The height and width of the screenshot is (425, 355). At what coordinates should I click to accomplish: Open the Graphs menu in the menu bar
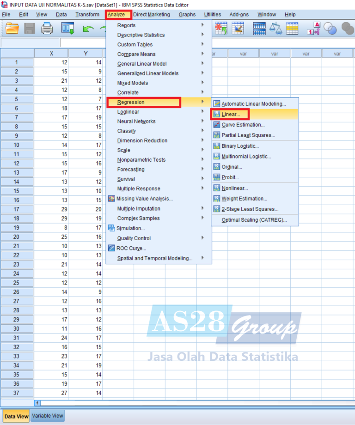(187, 14)
